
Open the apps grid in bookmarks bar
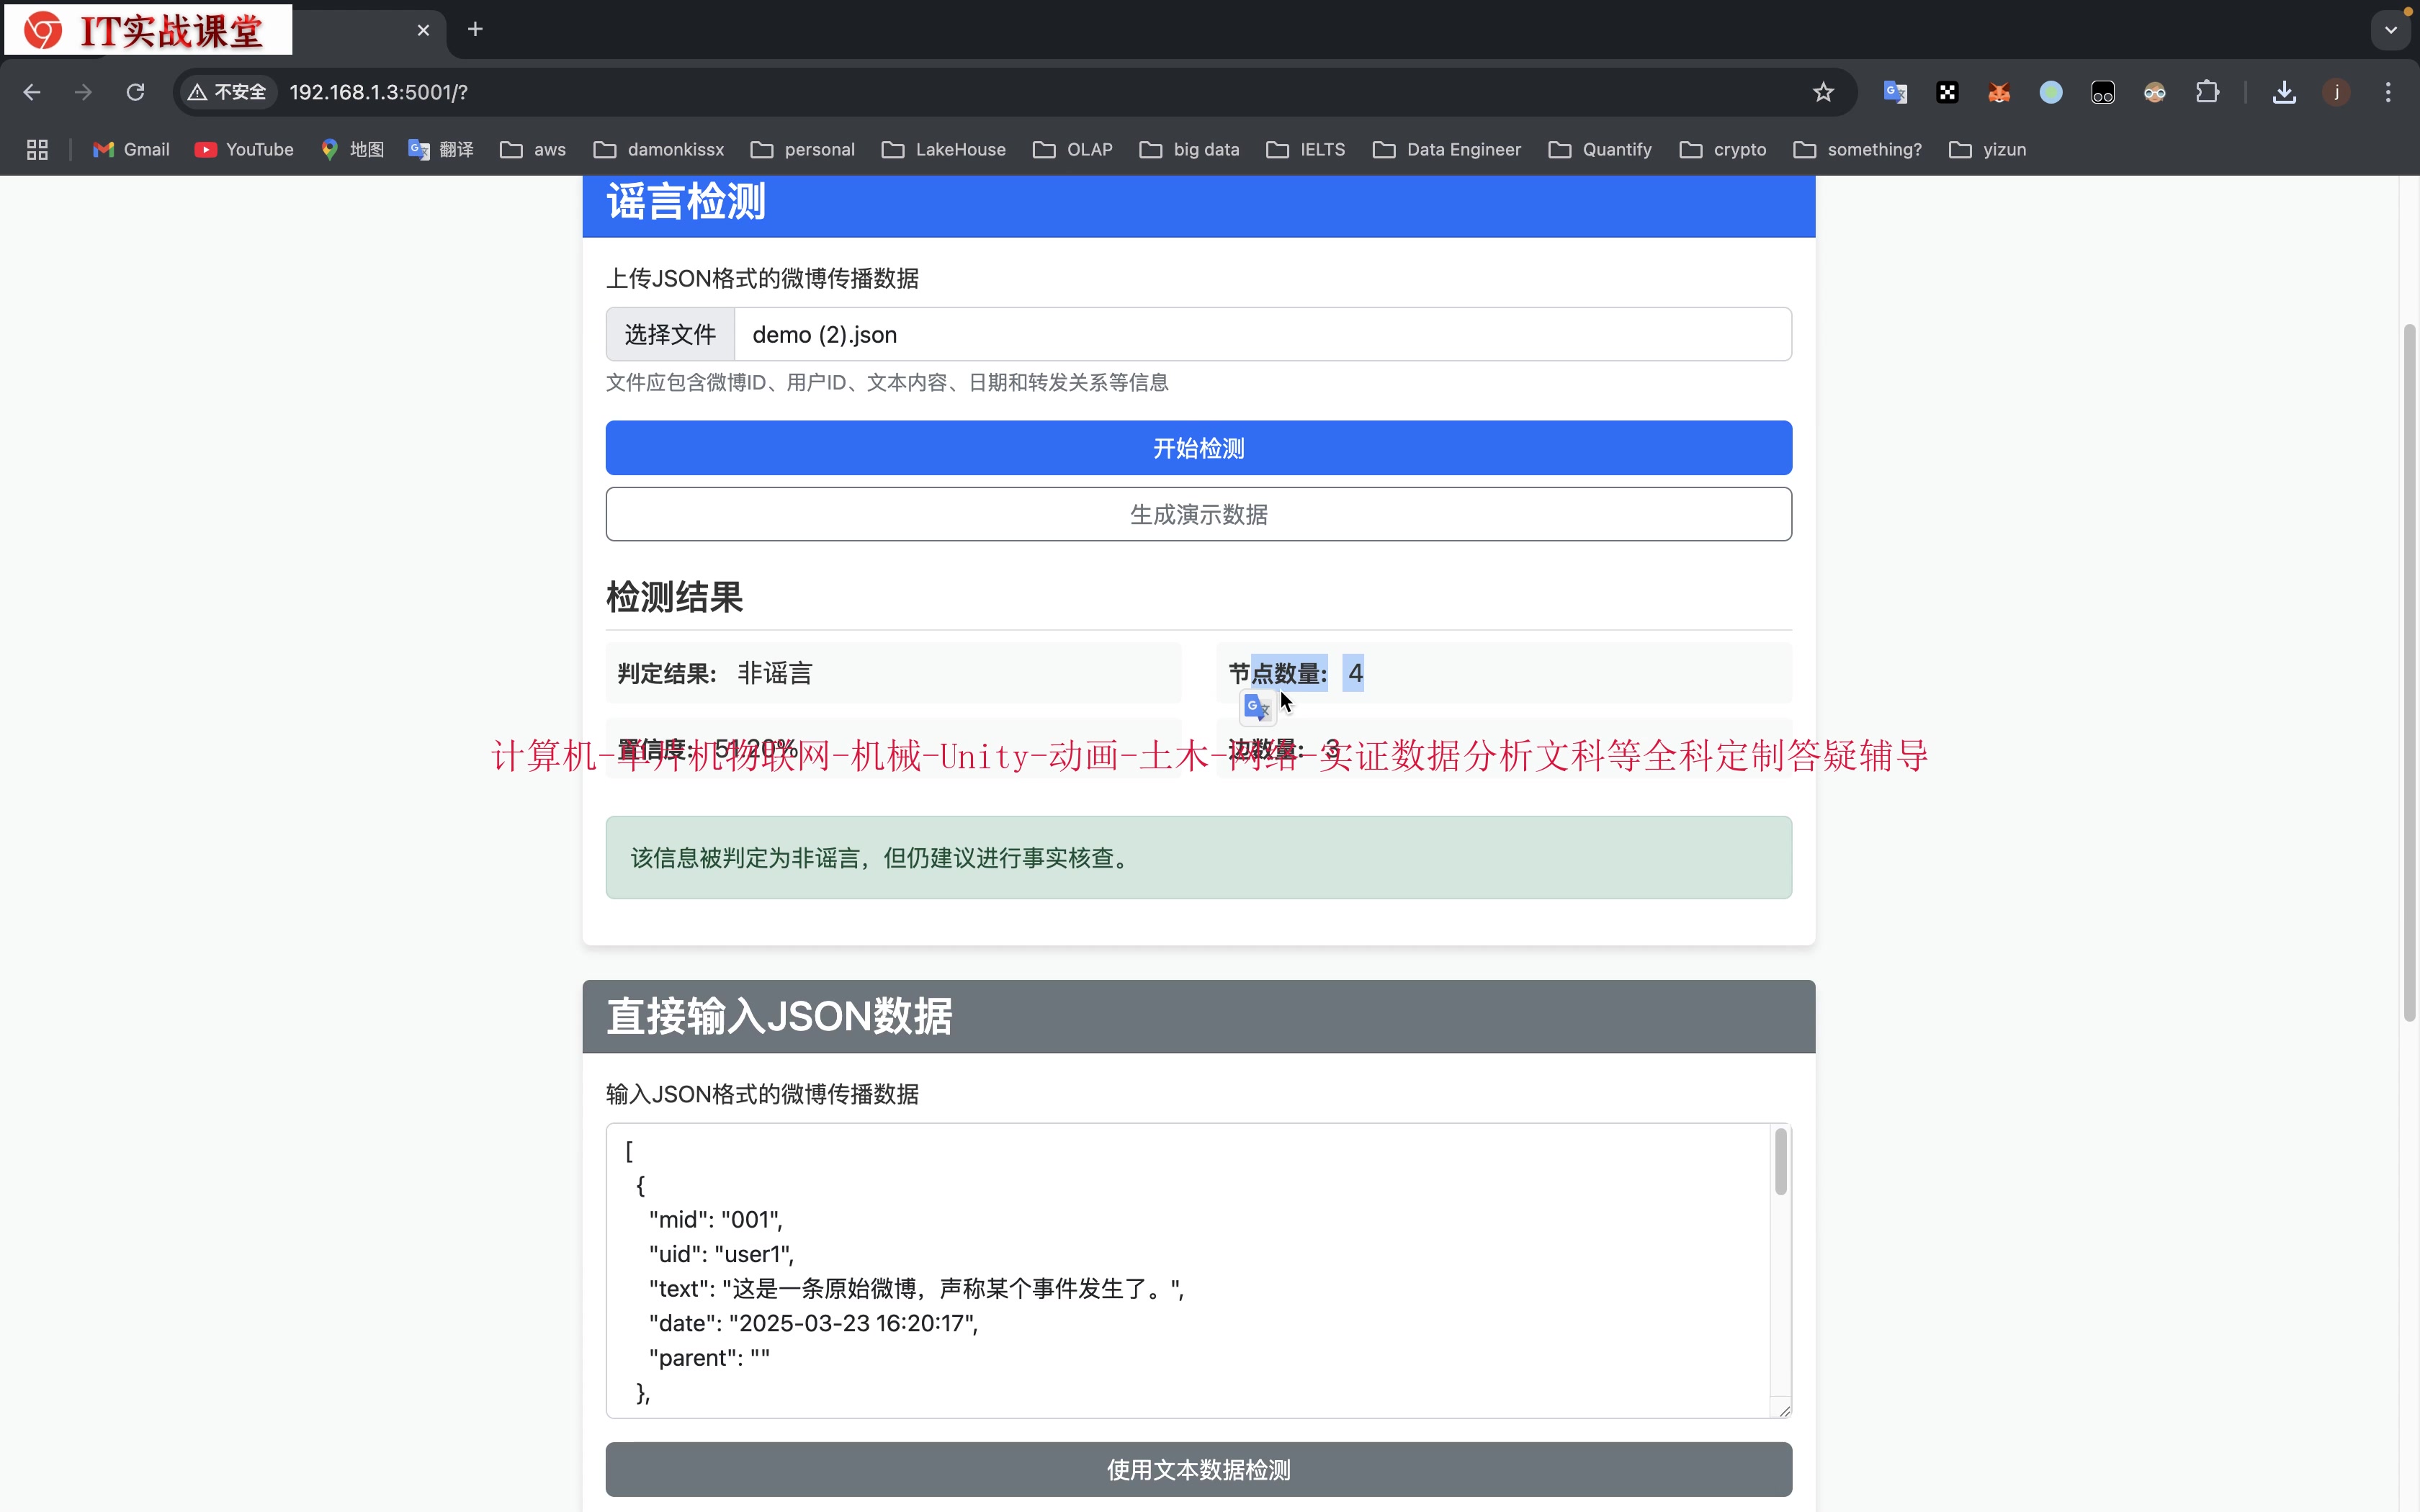click(37, 149)
